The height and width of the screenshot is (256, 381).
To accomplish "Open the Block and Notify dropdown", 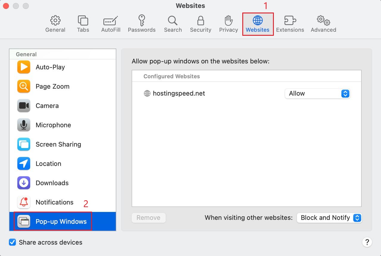I will [x=329, y=218].
